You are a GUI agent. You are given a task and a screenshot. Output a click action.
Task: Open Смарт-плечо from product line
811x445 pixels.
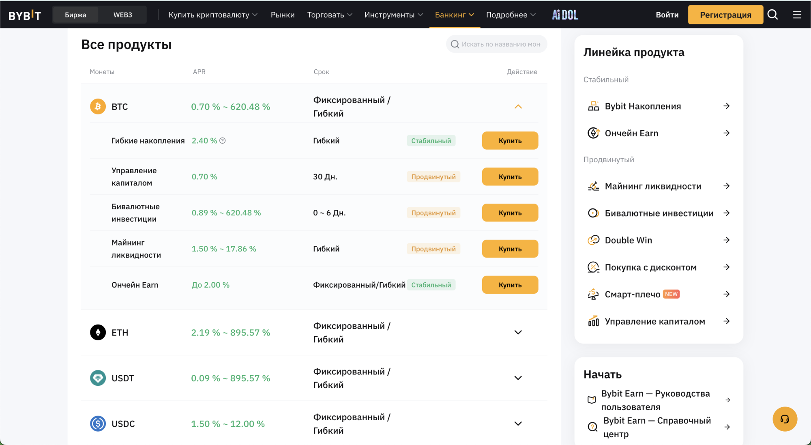point(632,295)
